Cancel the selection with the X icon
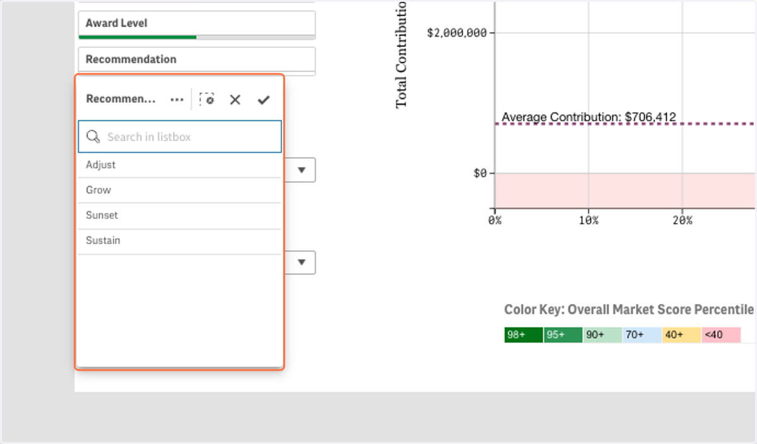Viewport: 757px width, 444px height. (x=235, y=100)
